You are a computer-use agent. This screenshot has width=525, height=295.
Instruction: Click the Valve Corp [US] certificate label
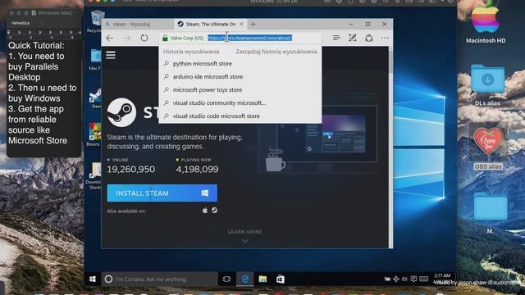pyautogui.click(x=187, y=39)
